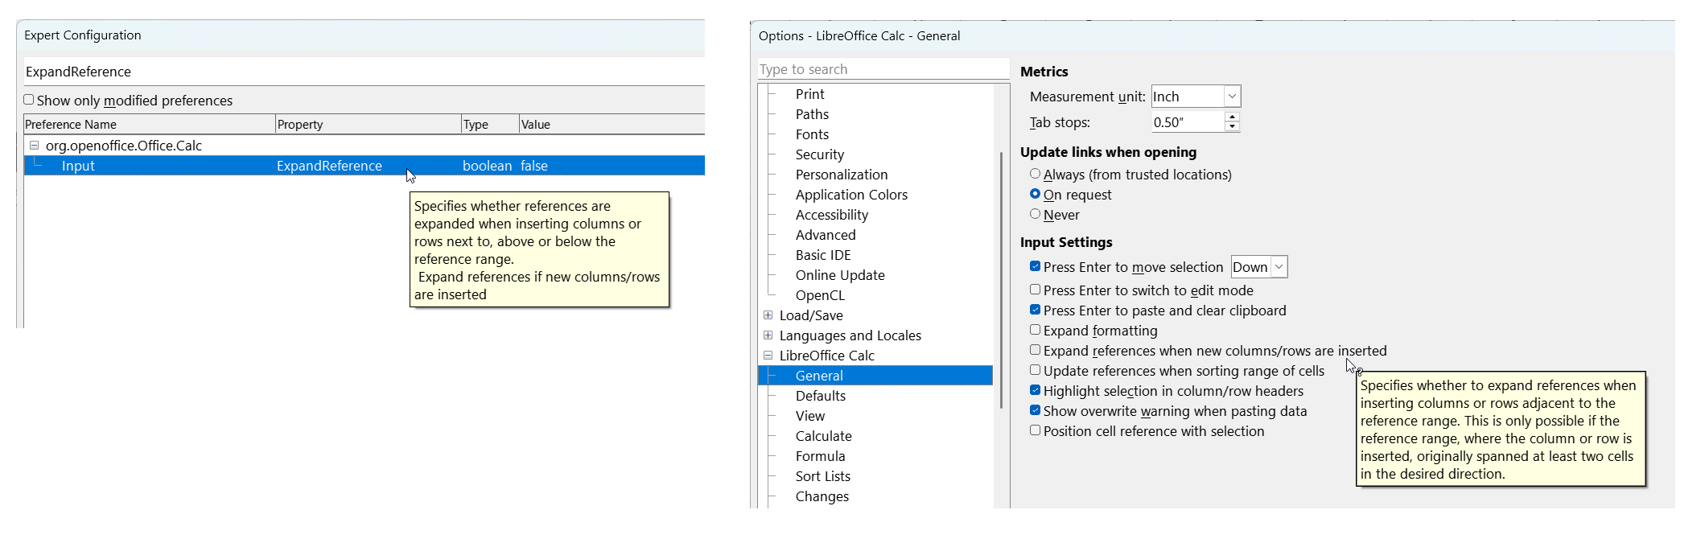The height and width of the screenshot is (543, 1705).
Task: Sort by Preference Name column header
Action: [x=149, y=125]
